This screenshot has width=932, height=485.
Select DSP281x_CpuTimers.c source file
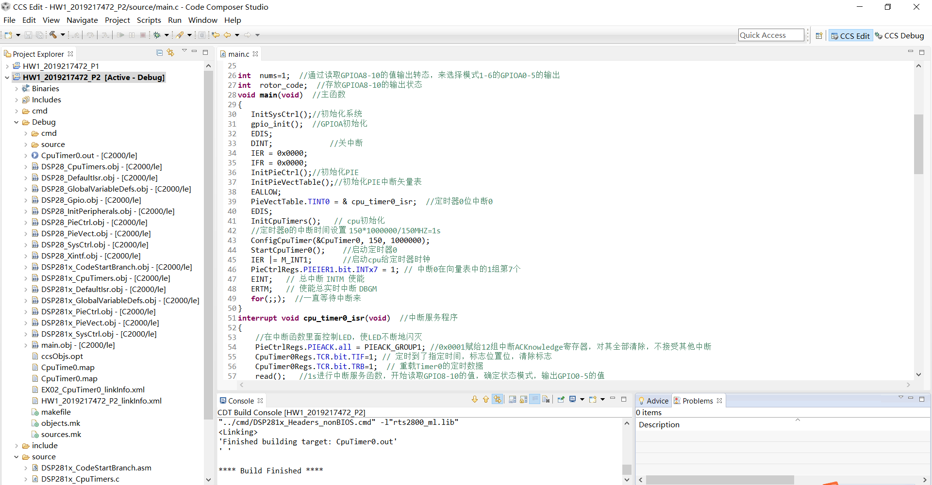point(80,479)
